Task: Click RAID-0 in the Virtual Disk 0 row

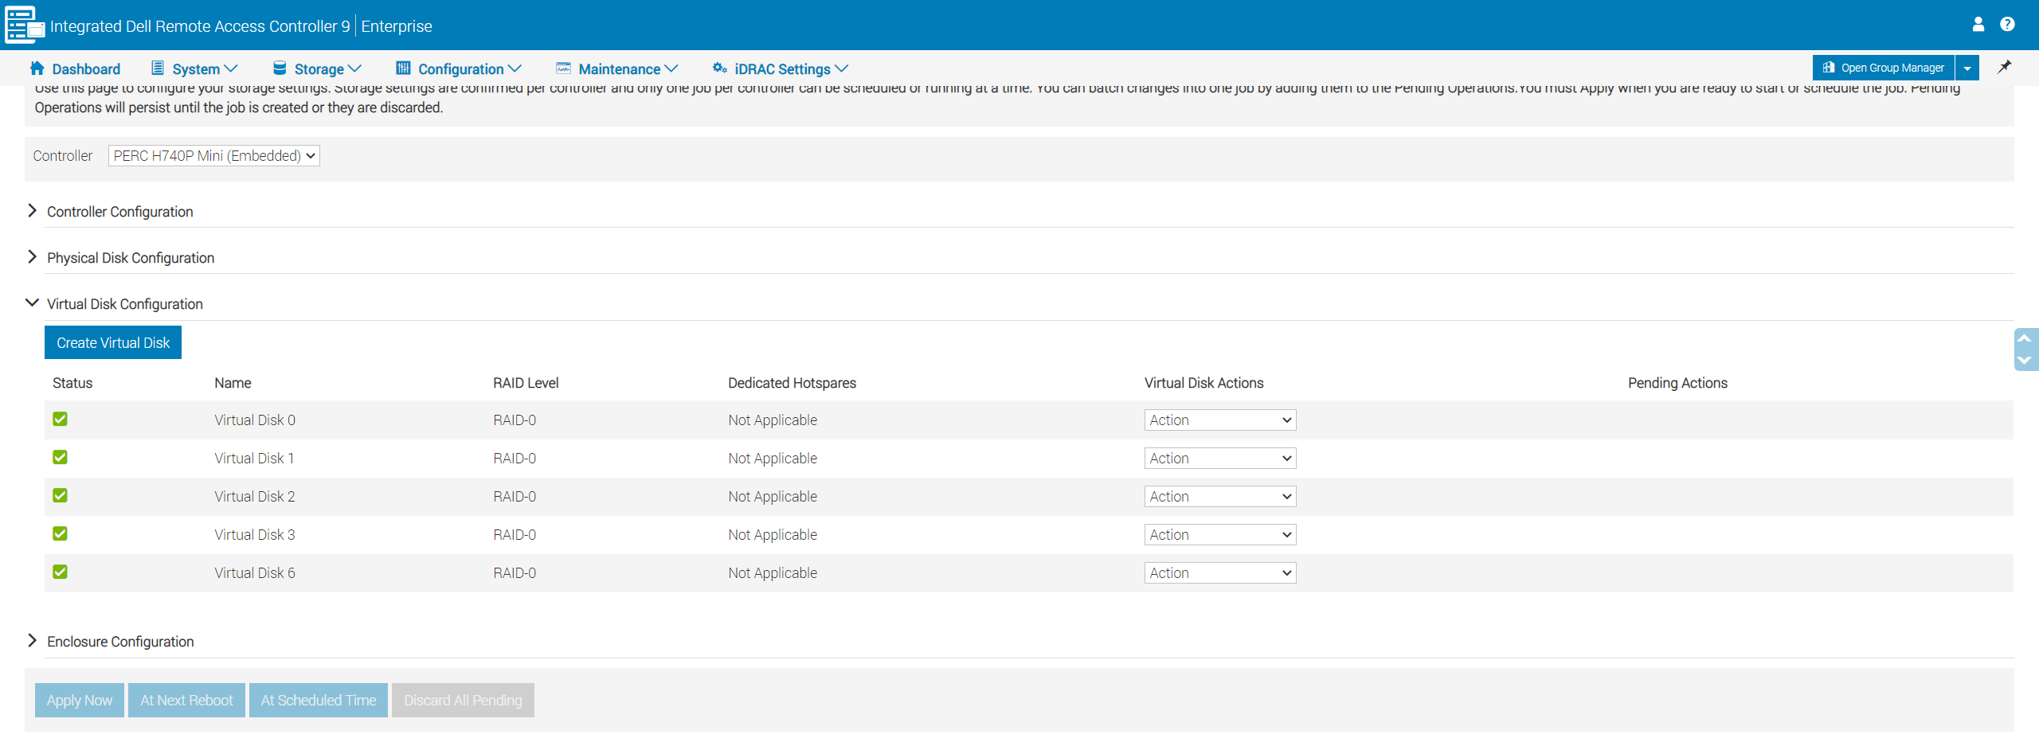Action: [x=515, y=420]
